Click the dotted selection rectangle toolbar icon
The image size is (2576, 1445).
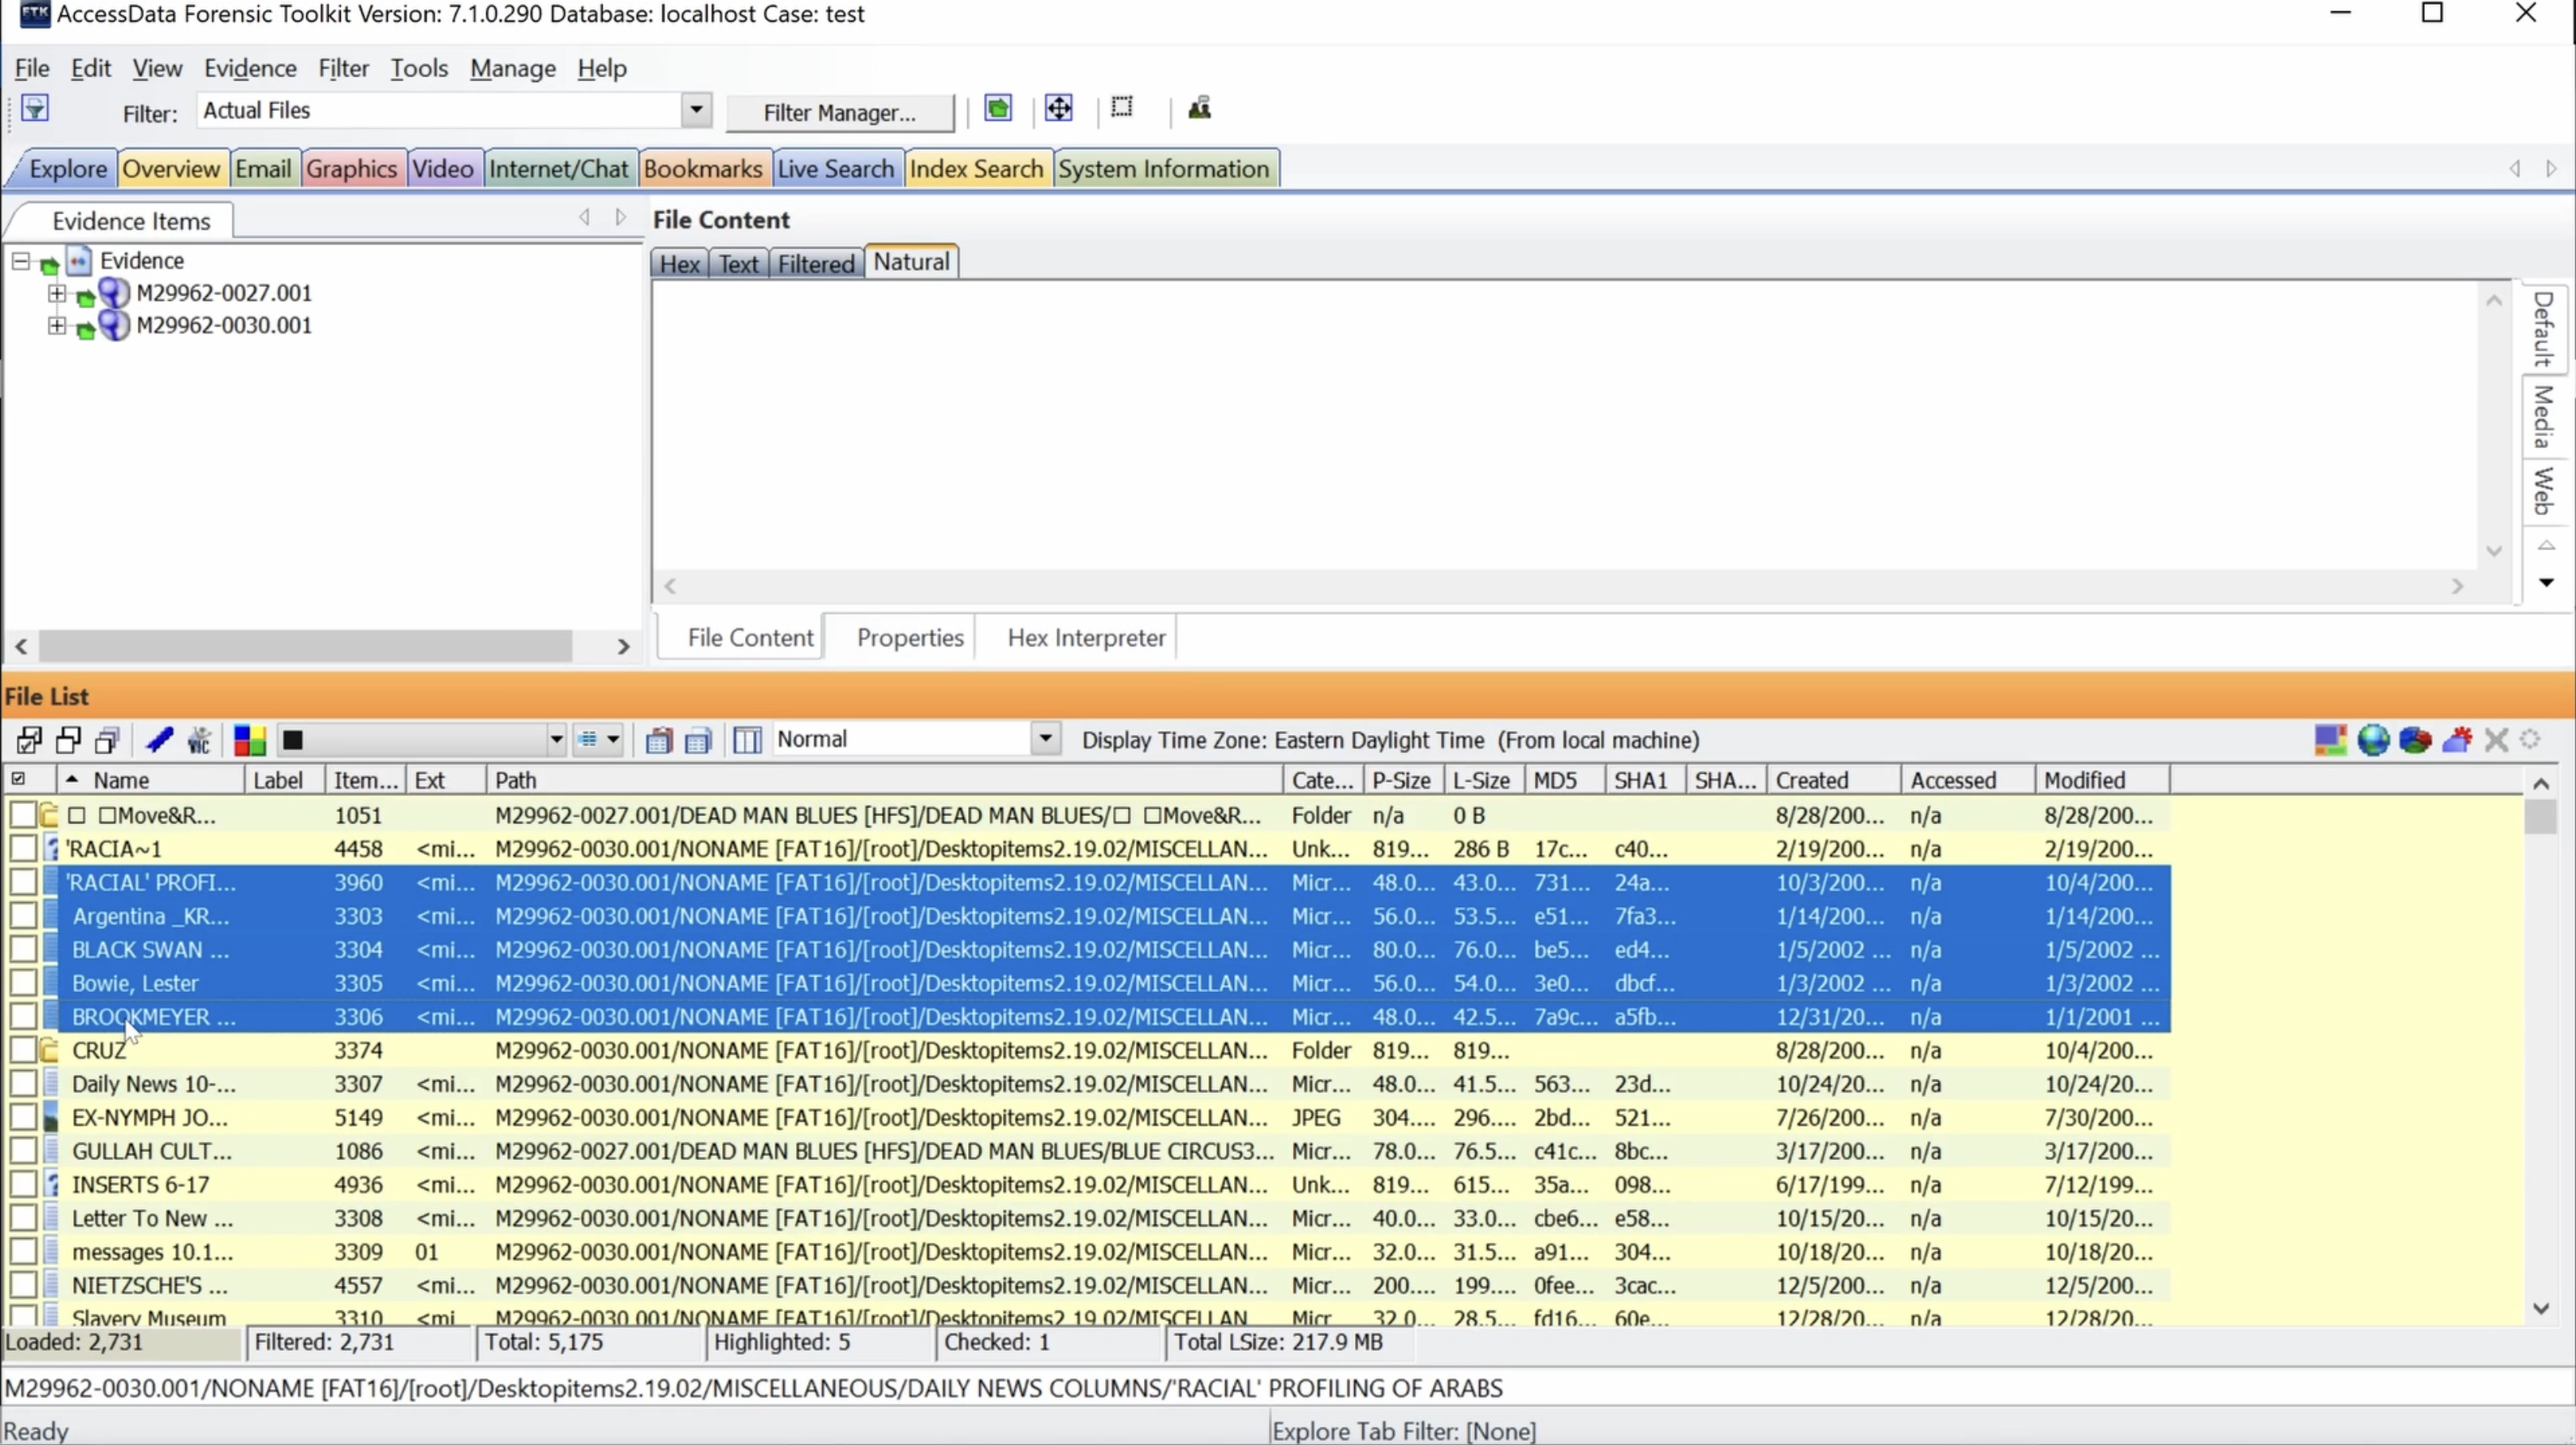[1122, 107]
